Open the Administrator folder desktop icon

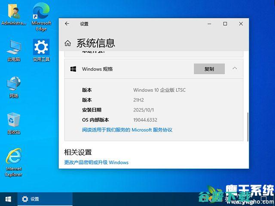pos(14,14)
